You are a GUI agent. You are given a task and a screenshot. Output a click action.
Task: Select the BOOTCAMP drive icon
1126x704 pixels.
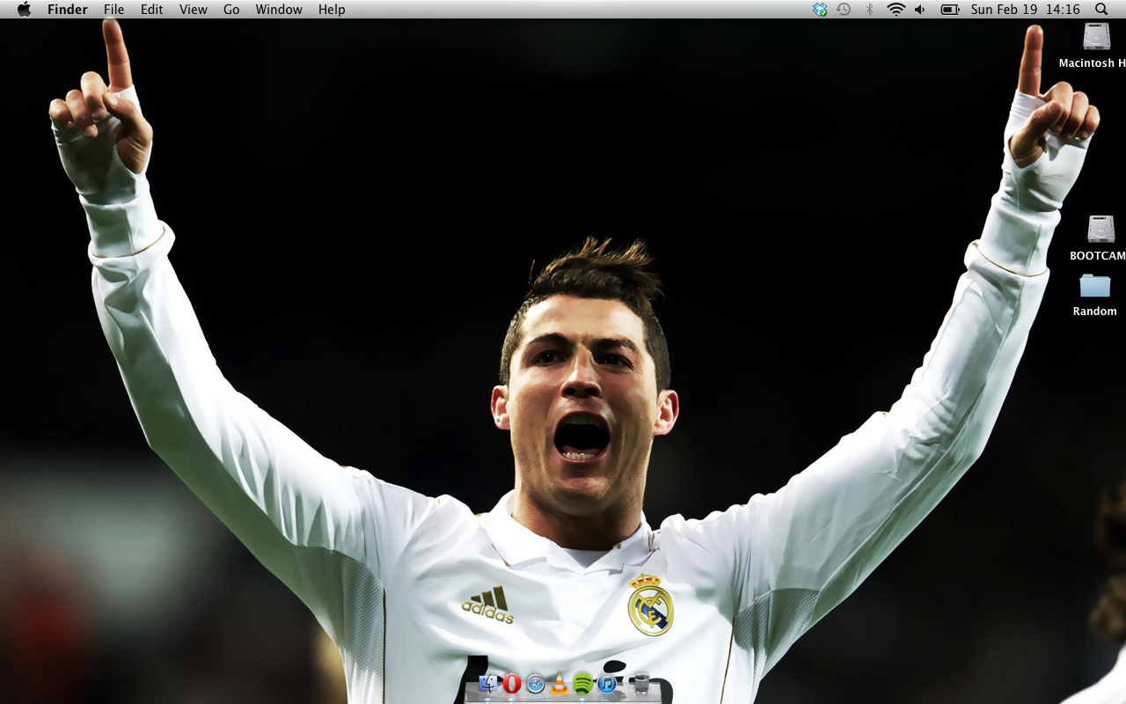(1100, 230)
